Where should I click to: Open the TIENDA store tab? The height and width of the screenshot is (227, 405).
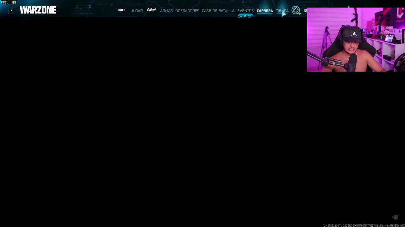(x=282, y=11)
